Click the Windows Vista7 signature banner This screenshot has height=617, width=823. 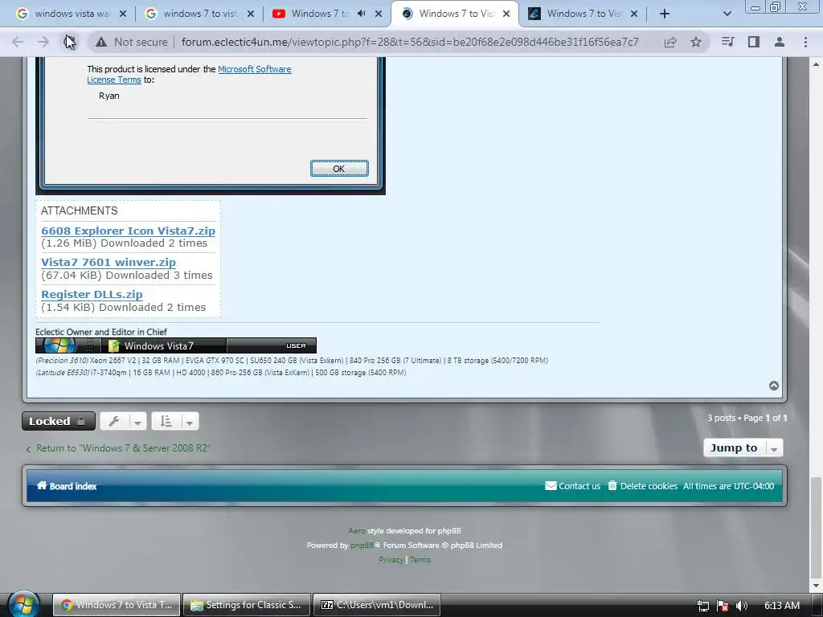(x=176, y=345)
